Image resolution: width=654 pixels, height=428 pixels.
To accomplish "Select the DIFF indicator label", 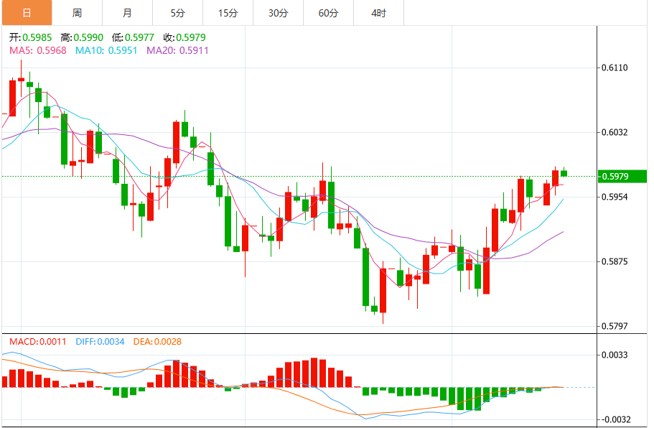I will click(100, 341).
